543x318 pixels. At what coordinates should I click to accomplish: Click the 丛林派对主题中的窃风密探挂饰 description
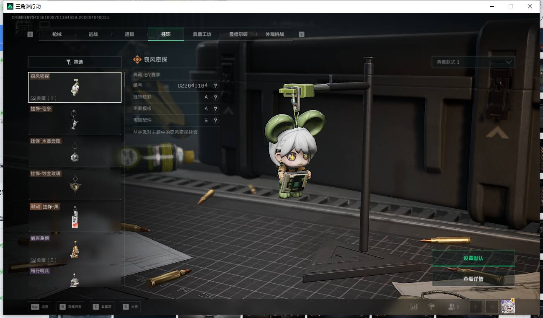pyautogui.click(x=165, y=132)
